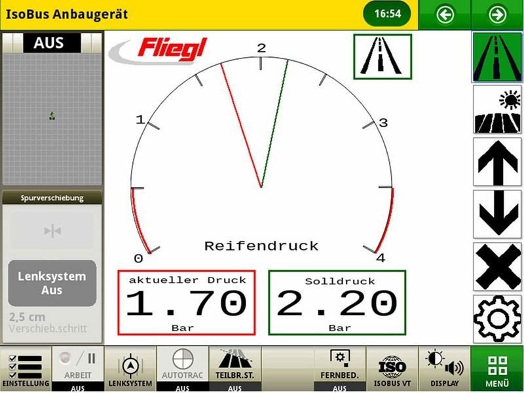Open the ISOBUS VT shortcut

(x=392, y=369)
